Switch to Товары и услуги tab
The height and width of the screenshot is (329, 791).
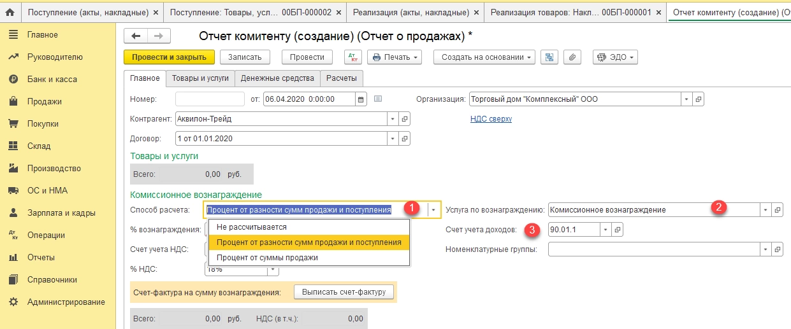pyautogui.click(x=200, y=78)
